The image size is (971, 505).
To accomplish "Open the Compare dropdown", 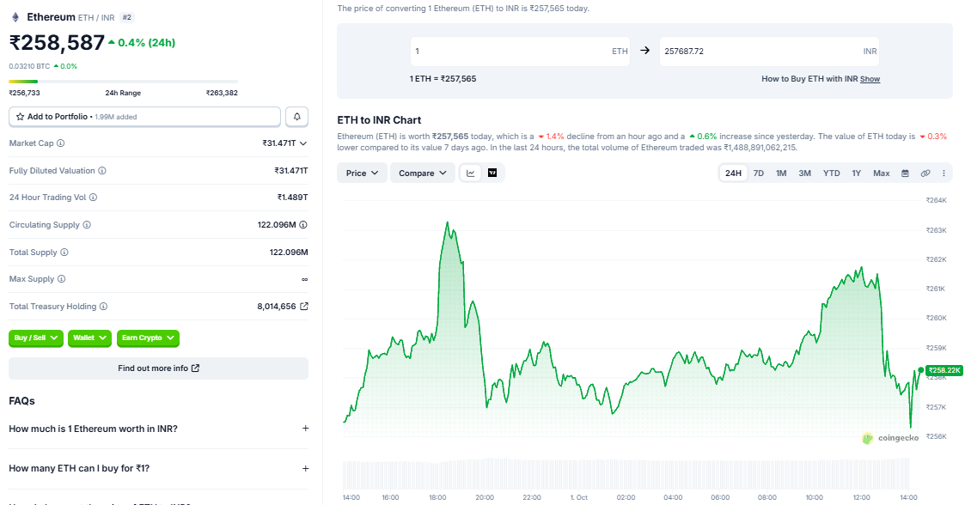I will [x=422, y=173].
